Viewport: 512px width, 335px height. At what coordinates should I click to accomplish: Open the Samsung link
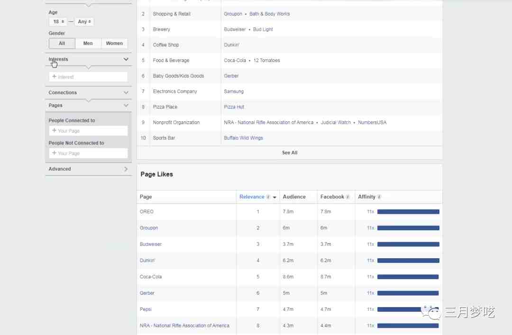[x=234, y=91]
